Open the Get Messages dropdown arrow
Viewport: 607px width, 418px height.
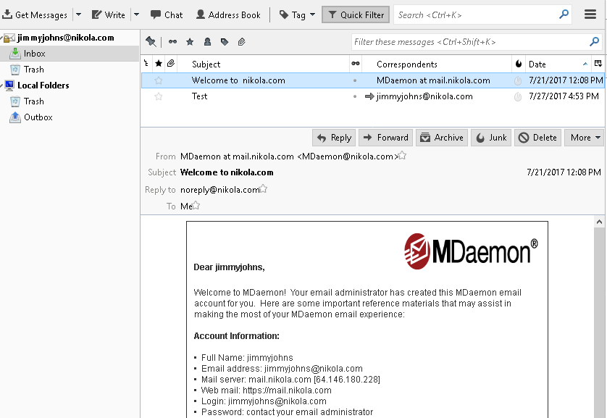[x=78, y=14]
